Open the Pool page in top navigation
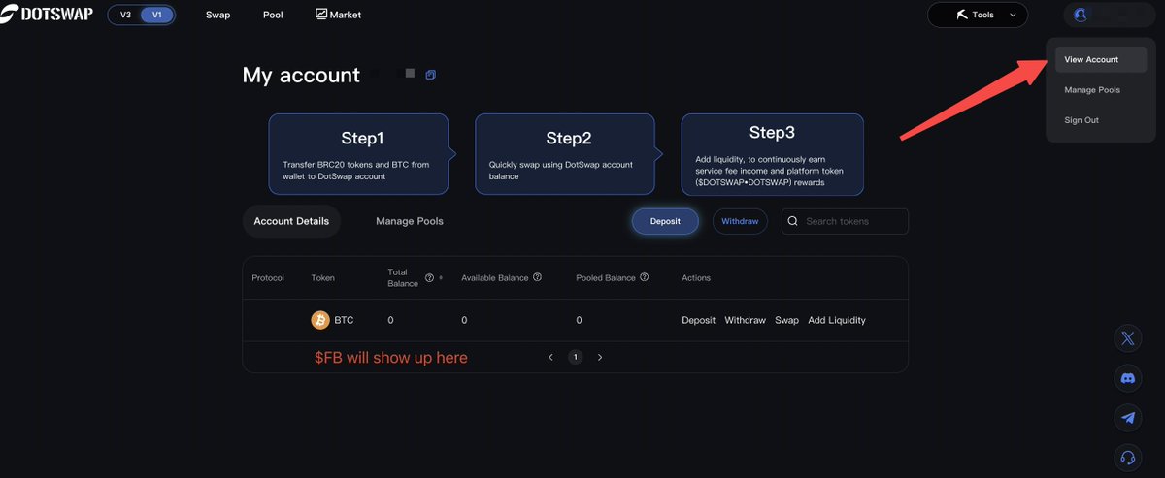 click(273, 15)
